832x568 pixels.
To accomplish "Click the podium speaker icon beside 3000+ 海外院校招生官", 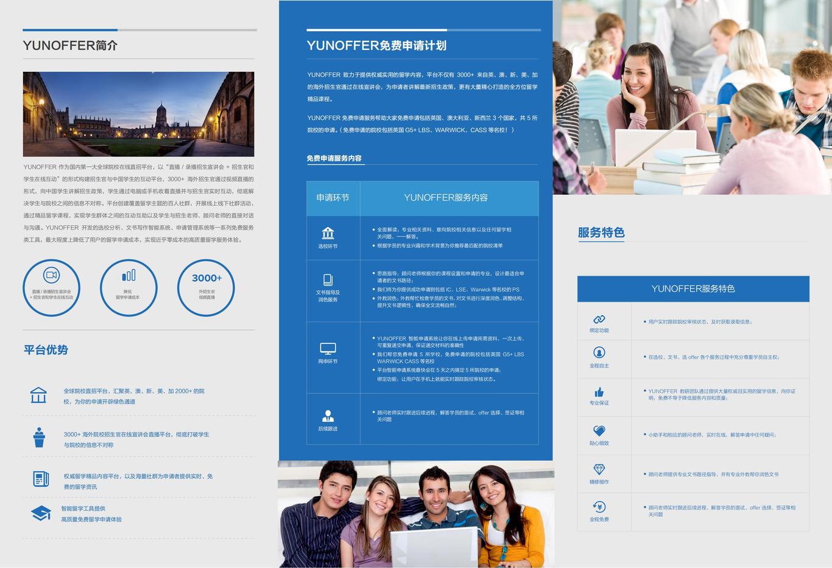I will coord(39,437).
